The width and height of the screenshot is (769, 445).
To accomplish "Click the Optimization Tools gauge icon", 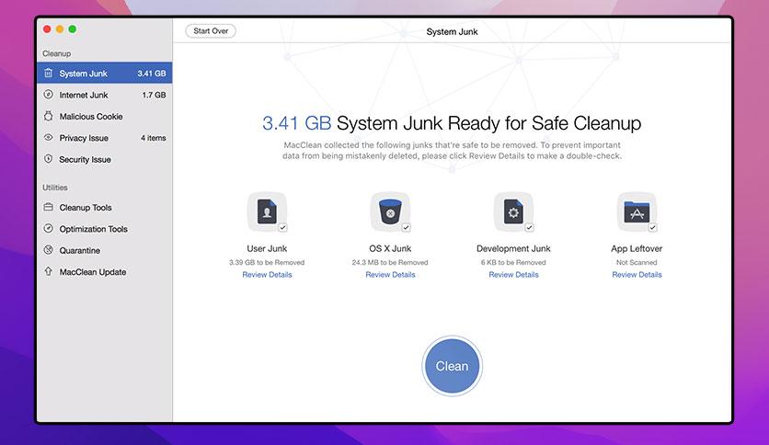I will click(48, 228).
